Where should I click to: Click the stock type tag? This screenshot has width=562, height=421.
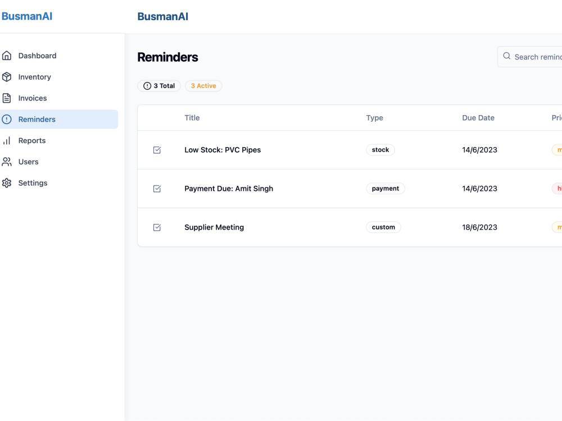click(x=380, y=150)
